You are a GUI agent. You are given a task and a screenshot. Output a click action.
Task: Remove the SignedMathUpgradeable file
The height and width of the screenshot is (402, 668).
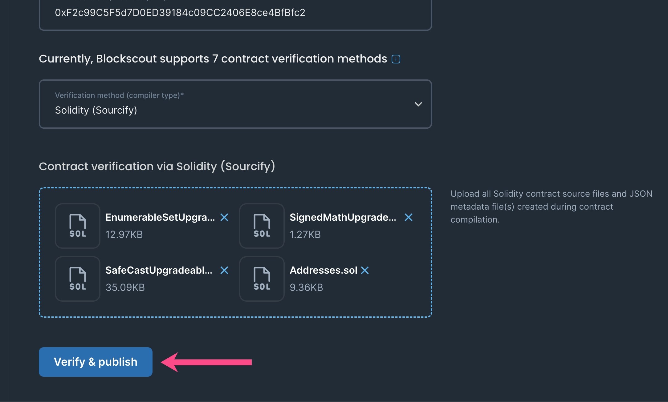409,217
